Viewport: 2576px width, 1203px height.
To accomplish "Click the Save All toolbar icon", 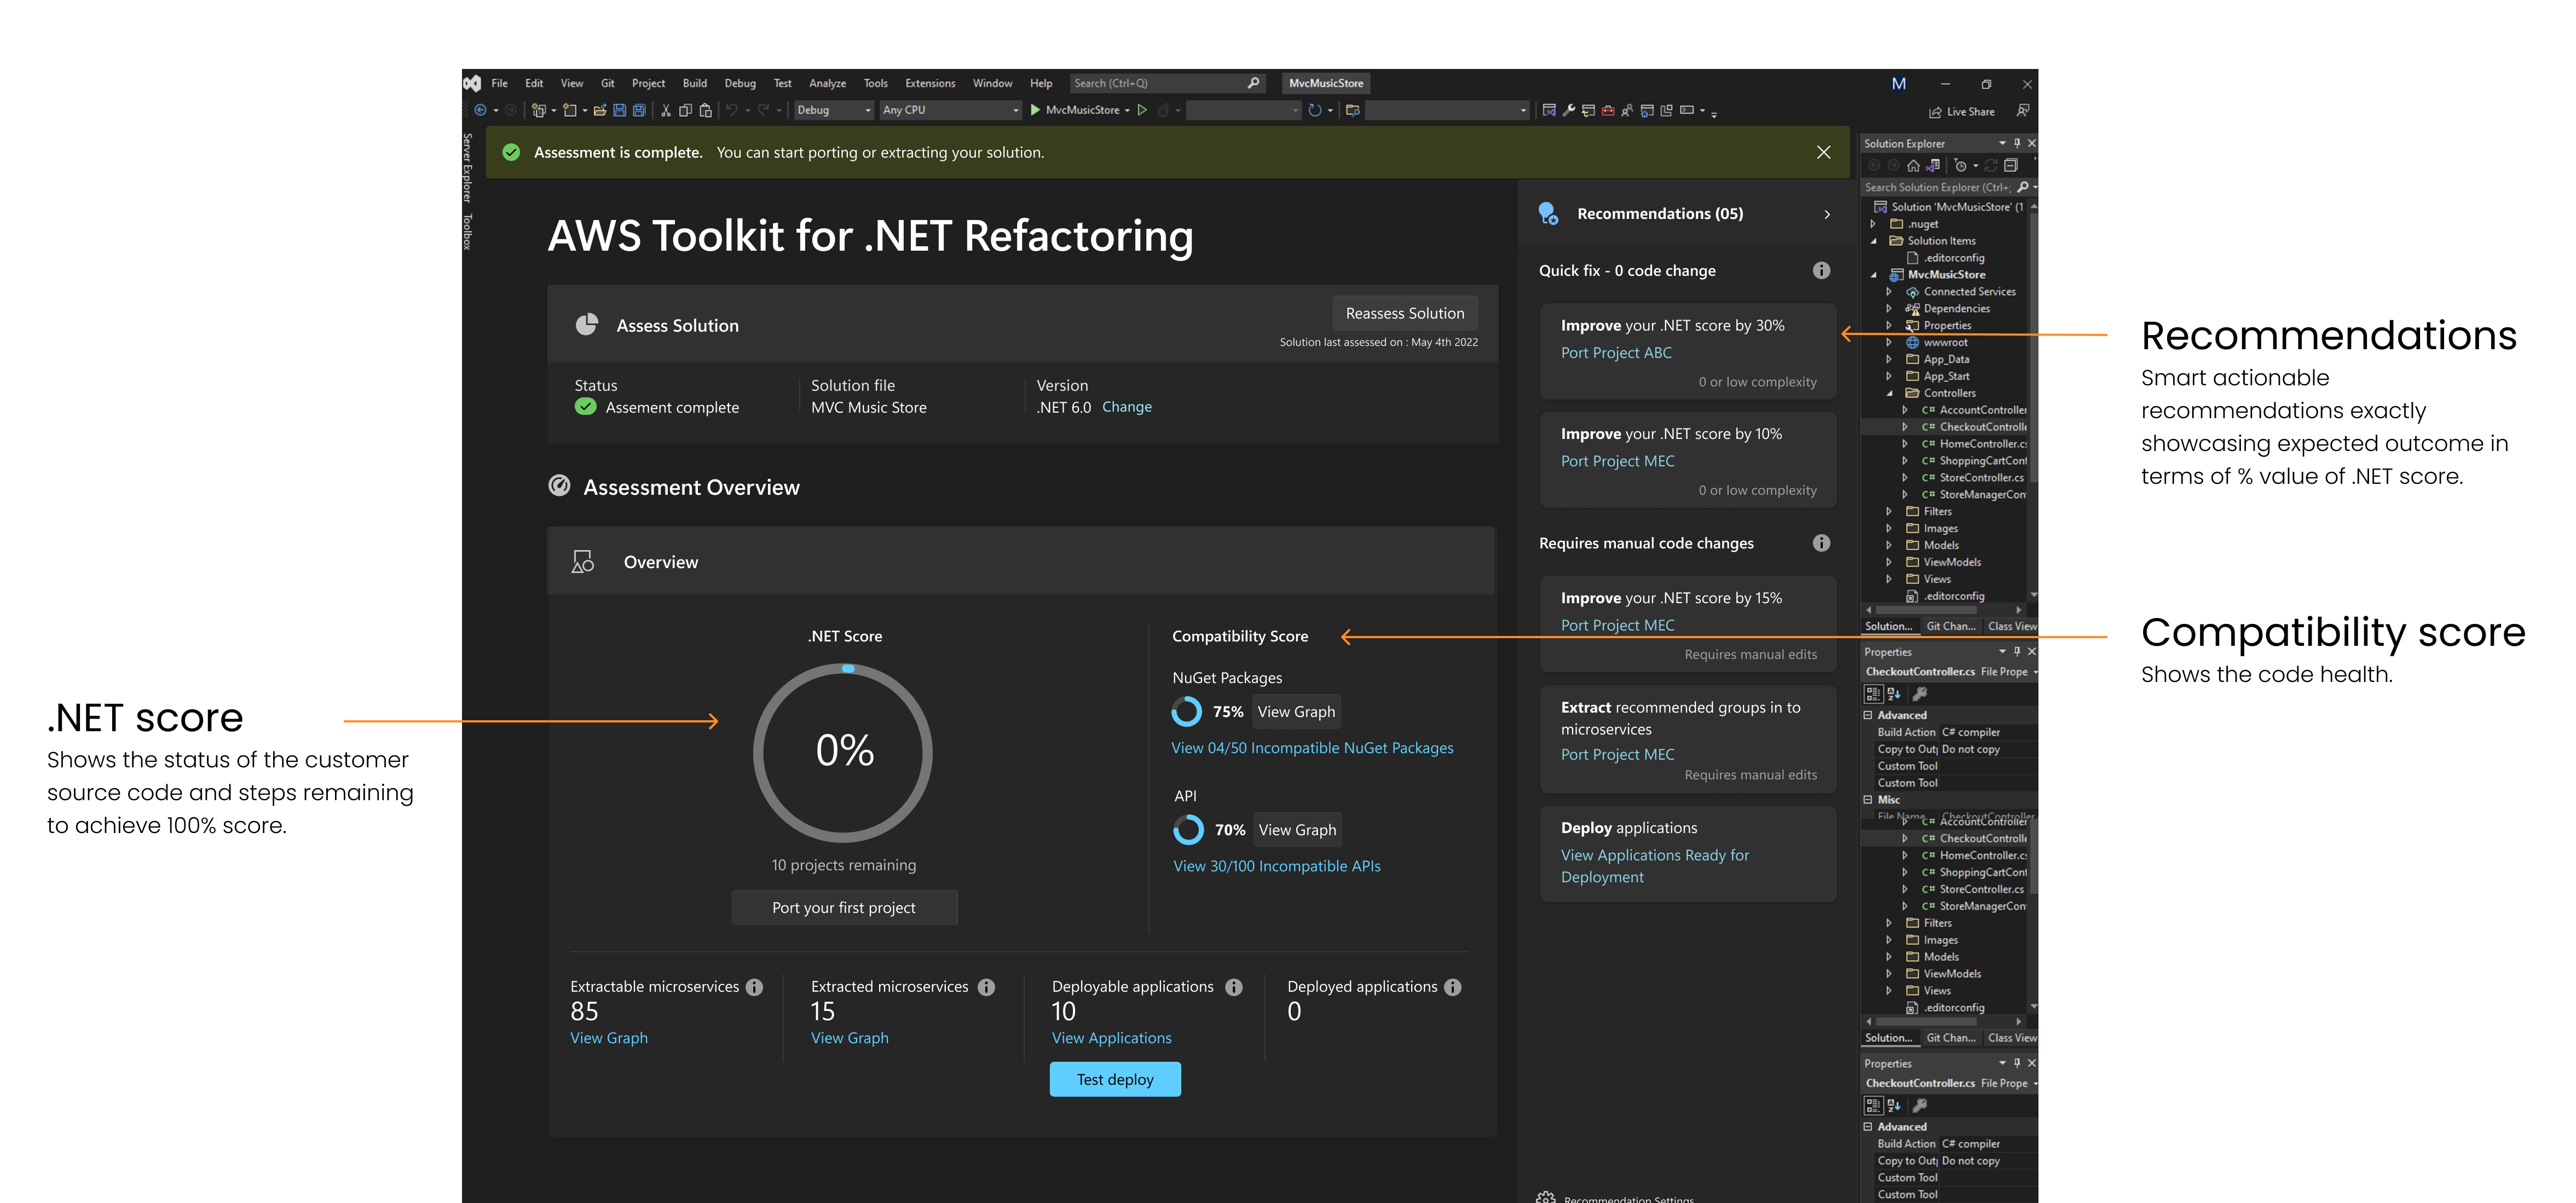I will [x=639, y=110].
